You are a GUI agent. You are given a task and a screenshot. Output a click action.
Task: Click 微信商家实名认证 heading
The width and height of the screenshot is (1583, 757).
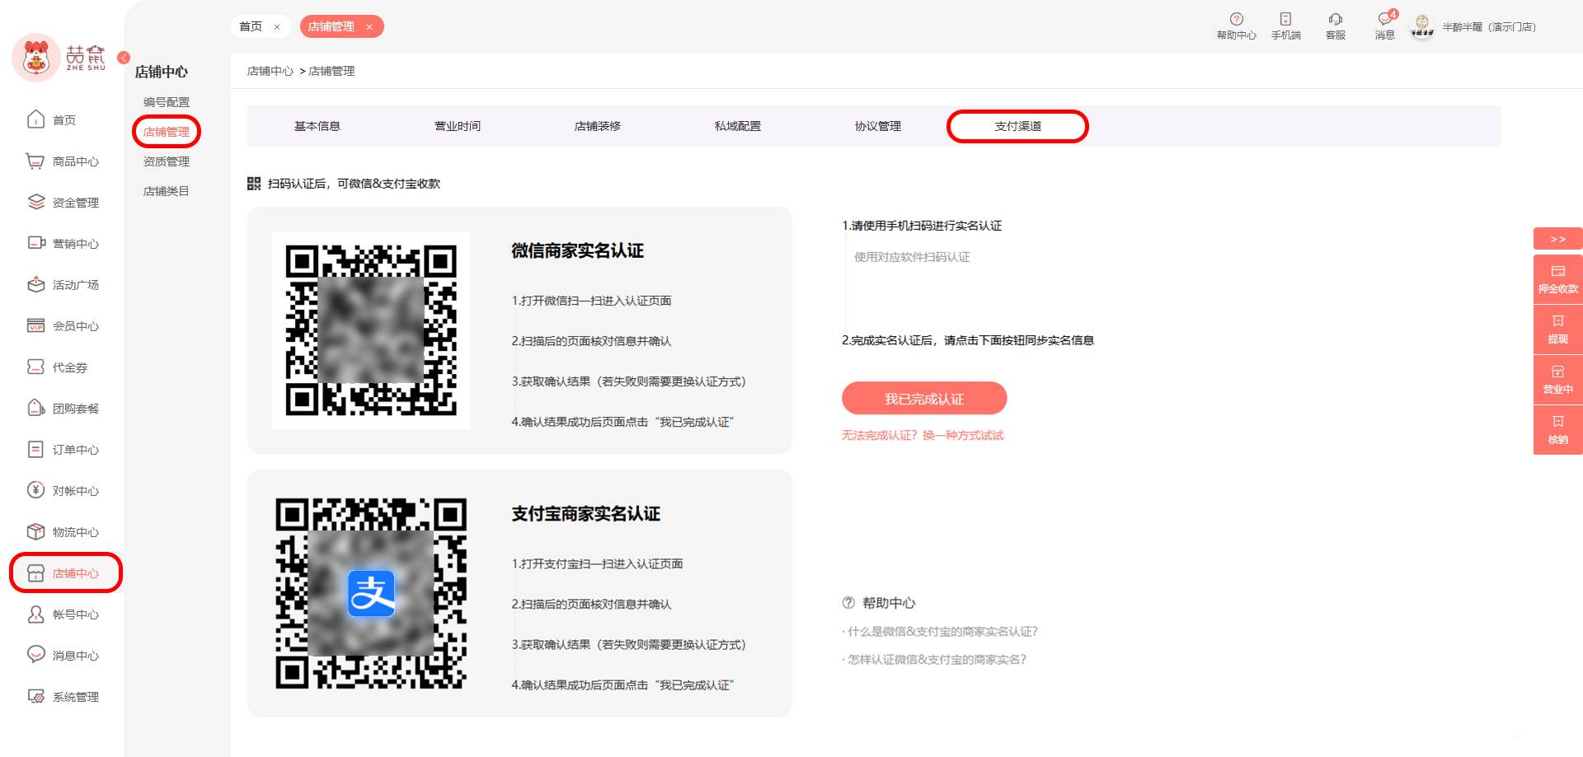pyautogui.click(x=578, y=250)
